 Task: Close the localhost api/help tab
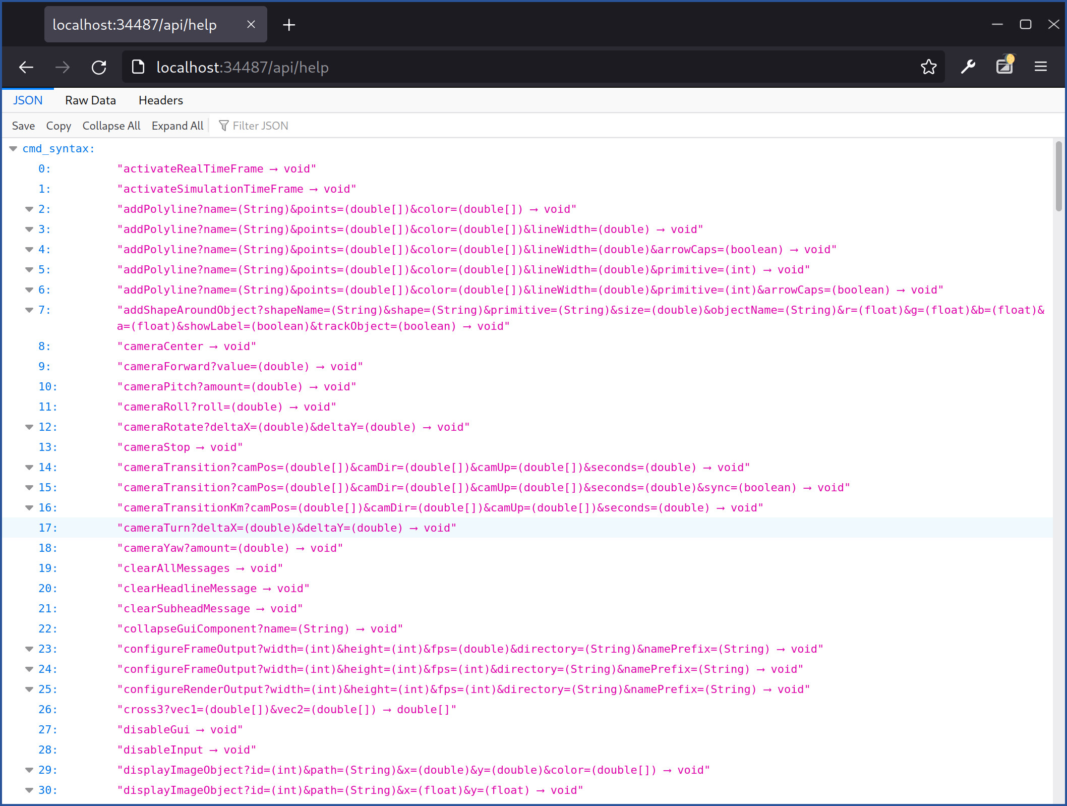251,25
